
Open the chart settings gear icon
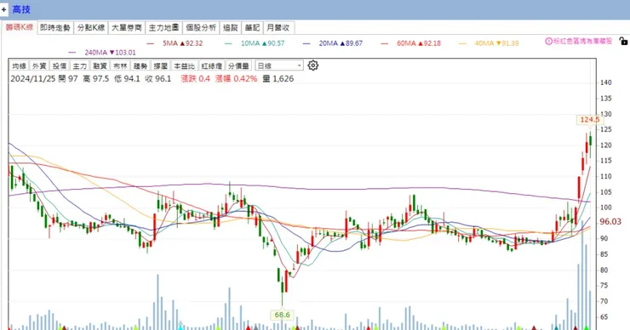pyautogui.click(x=313, y=65)
